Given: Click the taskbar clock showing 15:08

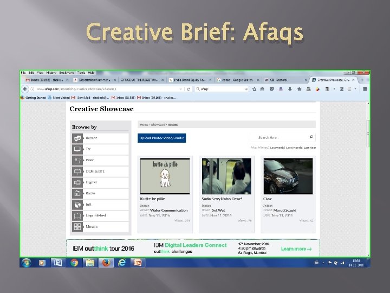Looking at the screenshot, I should [x=356, y=263].
